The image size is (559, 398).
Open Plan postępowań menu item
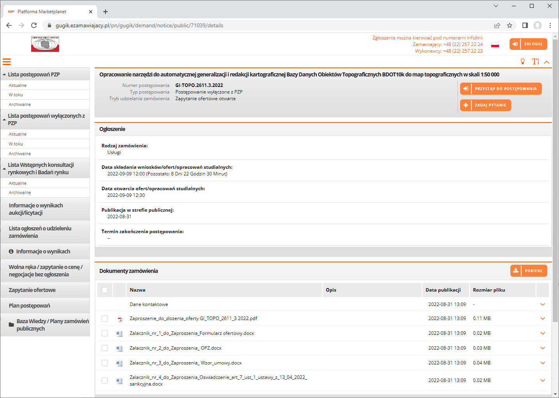click(30, 306)
